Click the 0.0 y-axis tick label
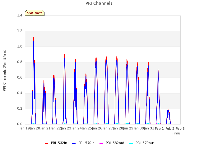199x149 pixels. [20, 124]
